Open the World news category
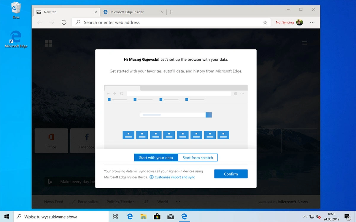 point(163,202)
